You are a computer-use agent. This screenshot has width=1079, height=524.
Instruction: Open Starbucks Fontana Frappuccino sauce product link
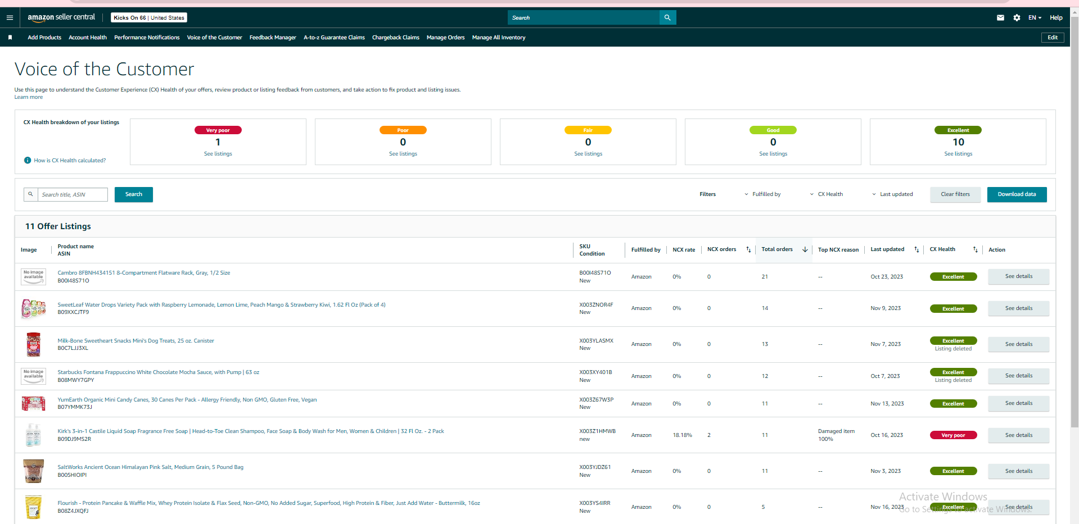point(159,372)
